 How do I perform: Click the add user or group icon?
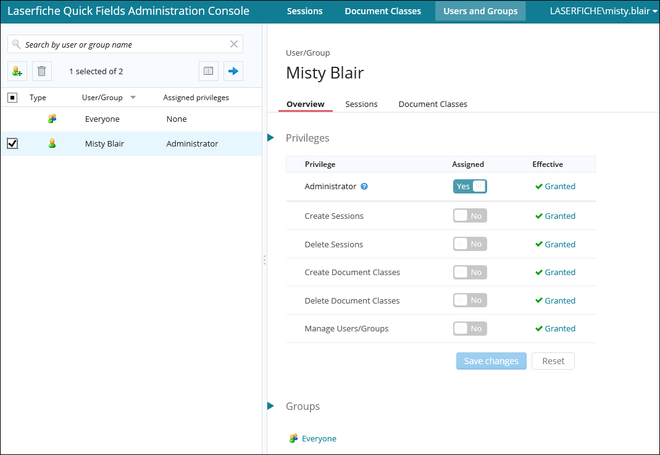(x=17, y=71)
